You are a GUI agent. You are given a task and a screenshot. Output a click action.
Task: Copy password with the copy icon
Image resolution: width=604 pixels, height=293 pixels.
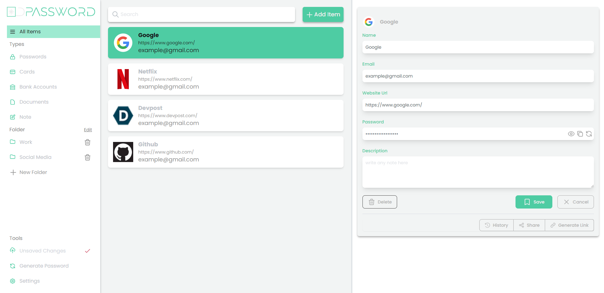tap(580, 134)
